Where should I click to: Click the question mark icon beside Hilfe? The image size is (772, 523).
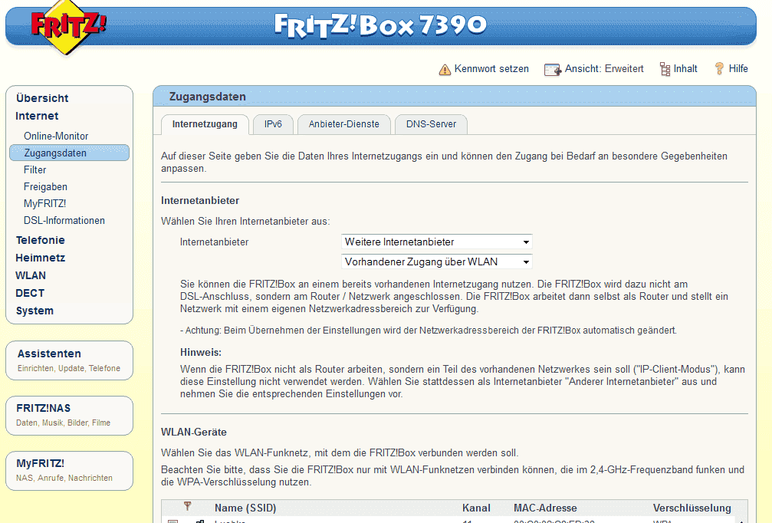[x=719, y=69]
